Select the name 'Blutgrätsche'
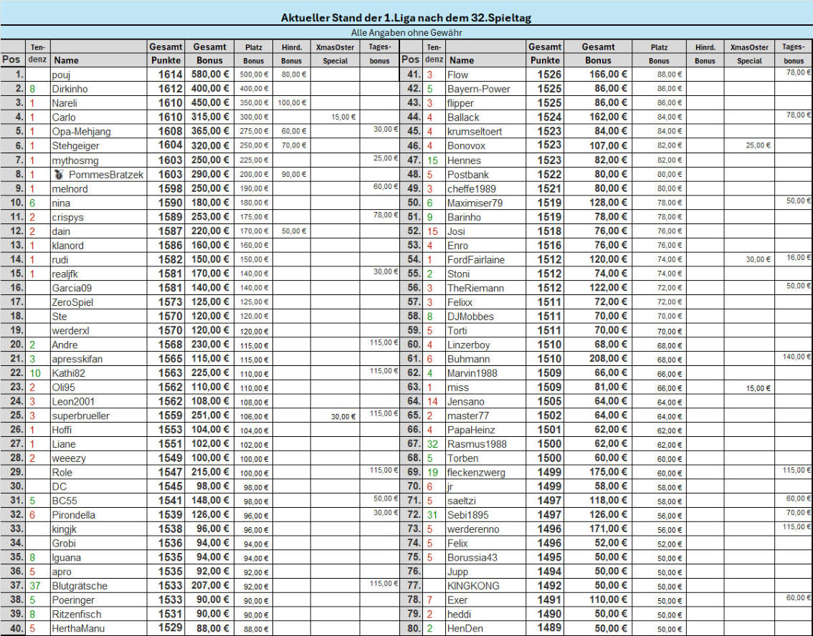813x636 pixels. pos(80,586)
